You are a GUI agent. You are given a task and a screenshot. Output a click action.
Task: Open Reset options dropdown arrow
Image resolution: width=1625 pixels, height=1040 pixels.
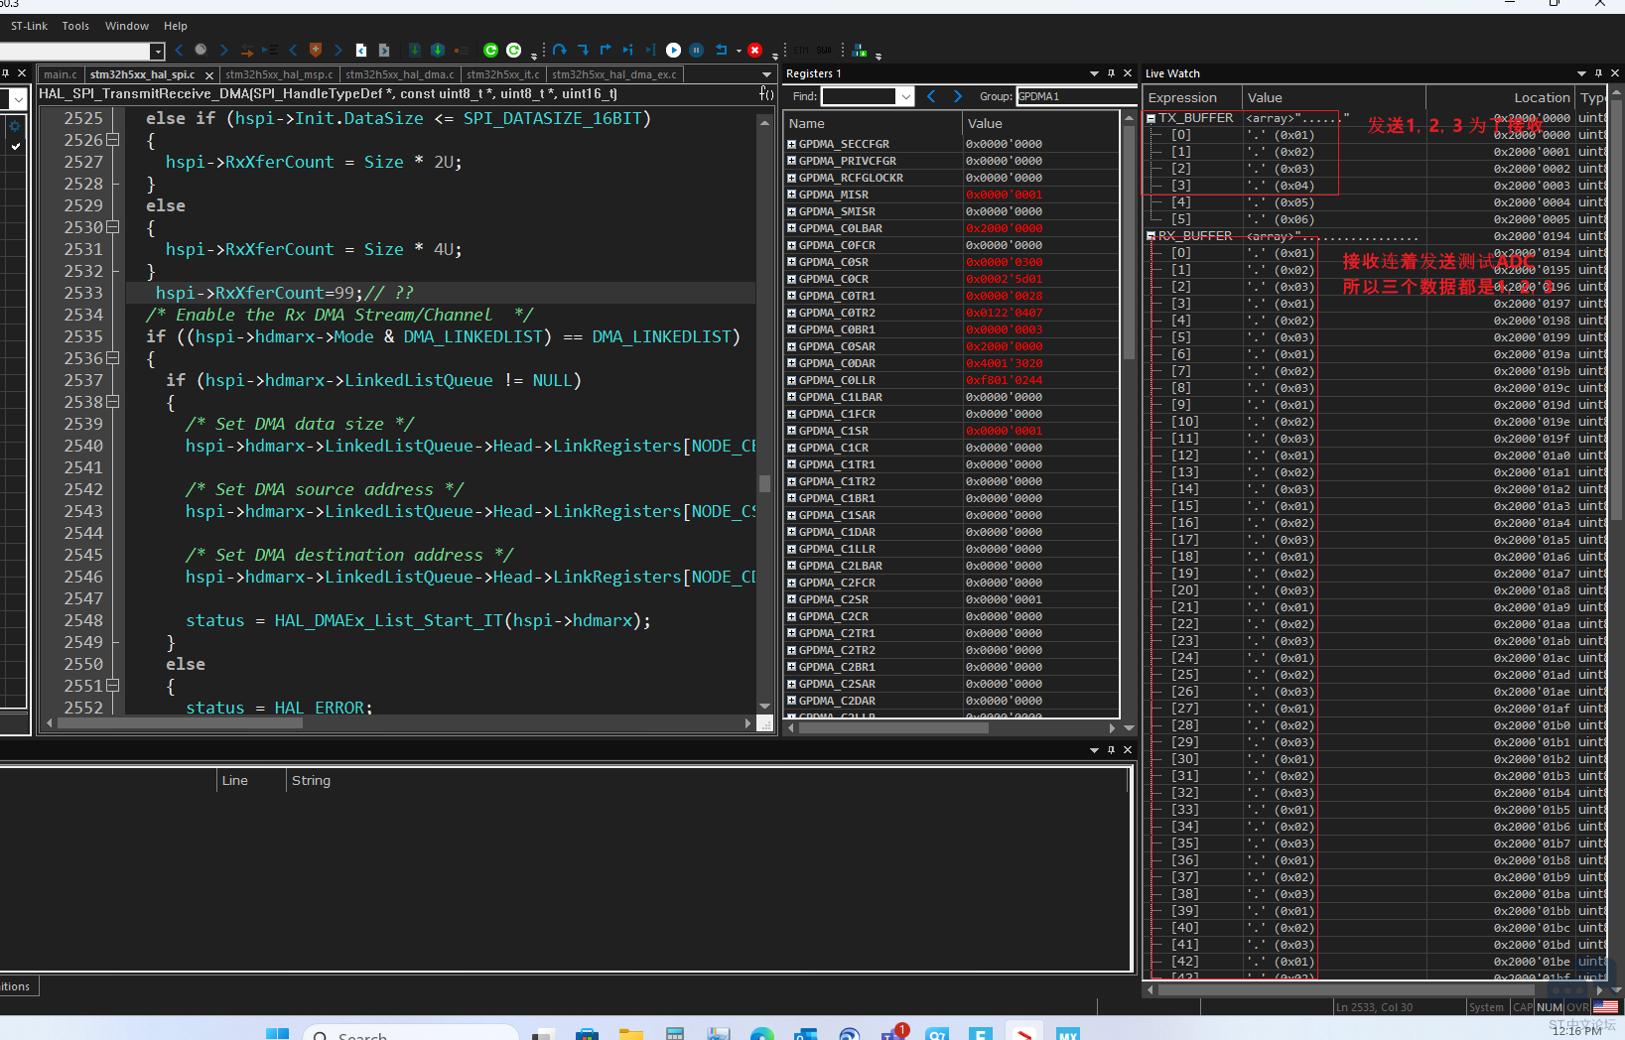click(x=739, y=51)
